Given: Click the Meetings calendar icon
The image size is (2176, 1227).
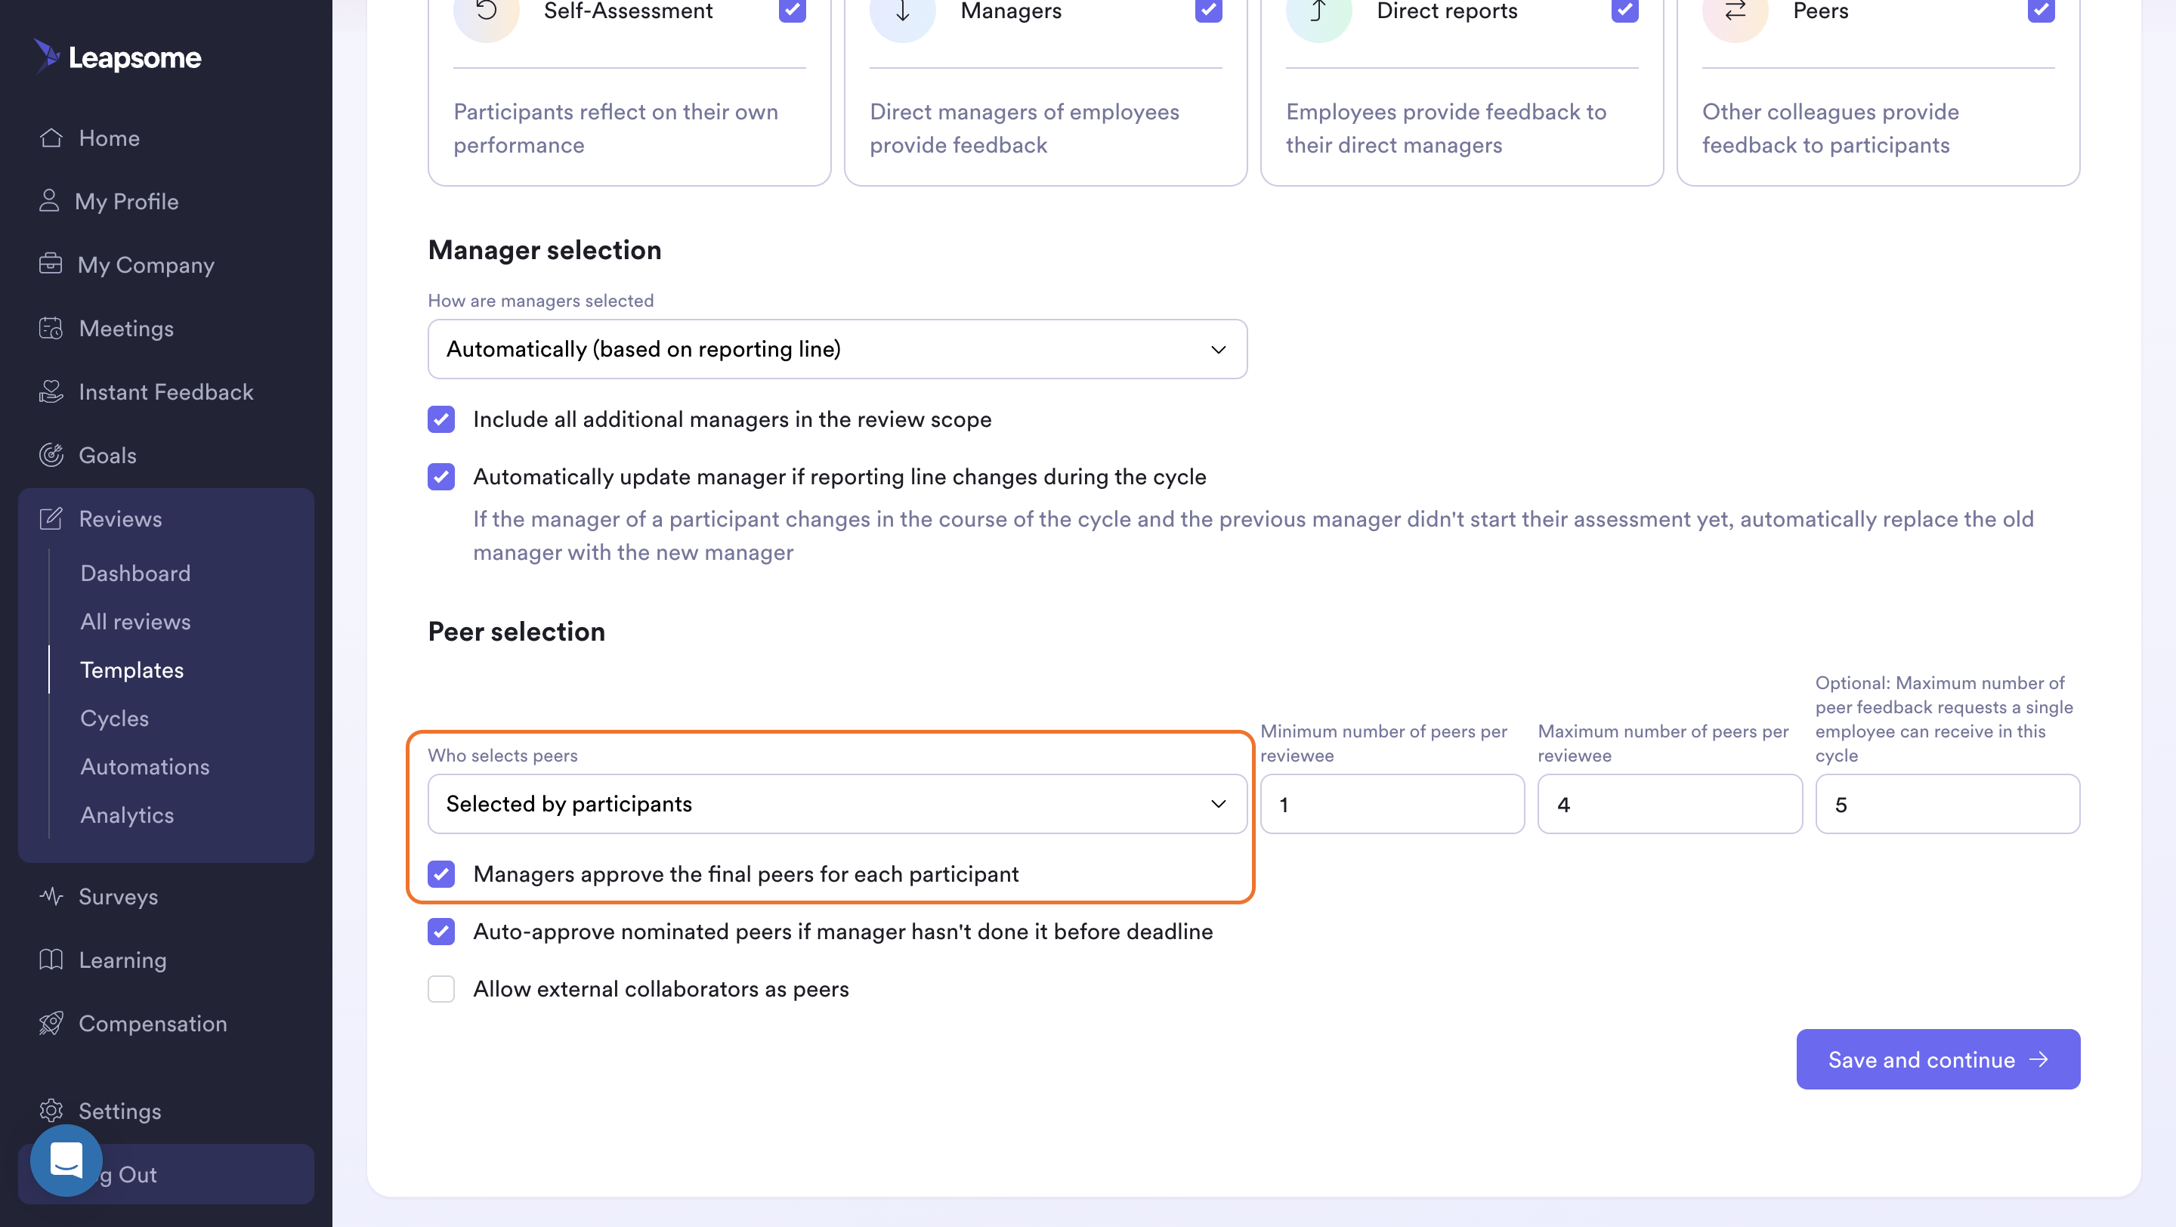Looking at the screenshot, I should (51, 328).
